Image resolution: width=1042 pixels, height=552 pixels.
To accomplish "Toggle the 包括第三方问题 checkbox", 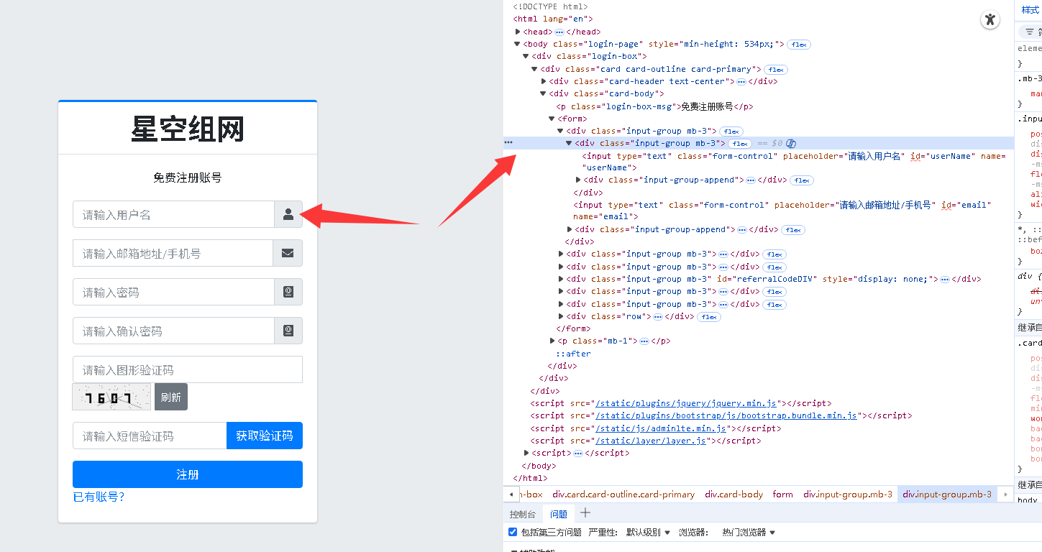I will coord(513,533).
